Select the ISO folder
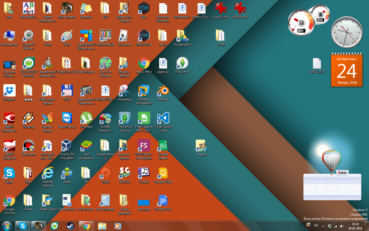The height and width of the screenshot is (231, 369). click(x=105, y=10)
